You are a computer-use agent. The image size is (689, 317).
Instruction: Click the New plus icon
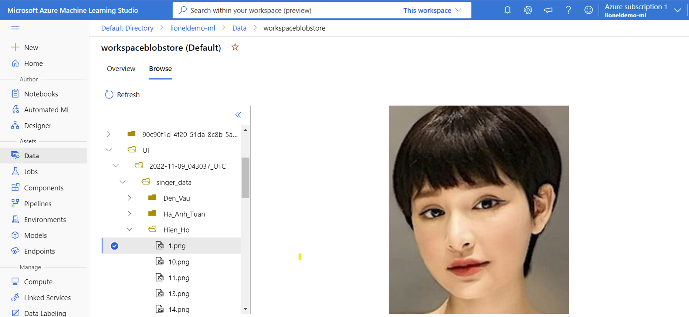click(x=15, y=47)
